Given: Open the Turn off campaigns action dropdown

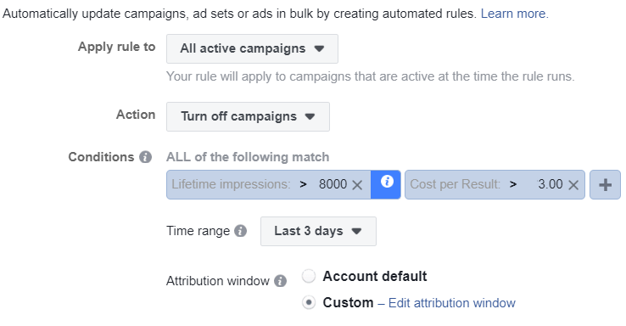Looking at the screenshot, I should [x=248, y=116].
